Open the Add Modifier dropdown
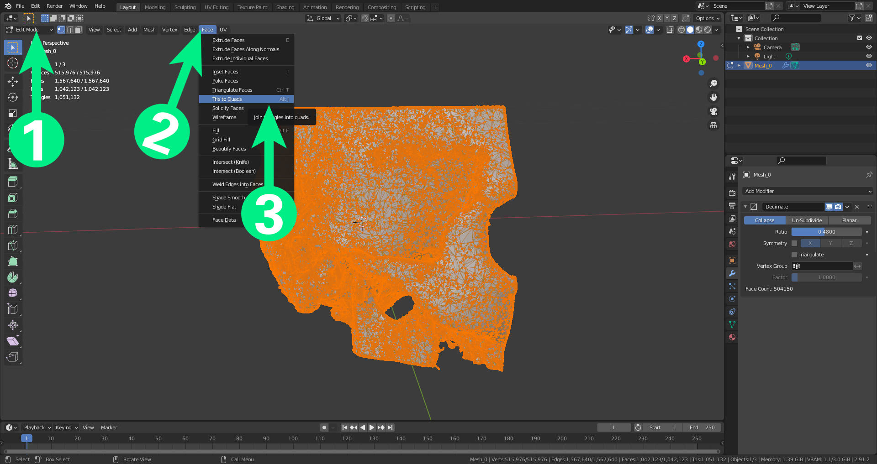 tap(808, 191)
